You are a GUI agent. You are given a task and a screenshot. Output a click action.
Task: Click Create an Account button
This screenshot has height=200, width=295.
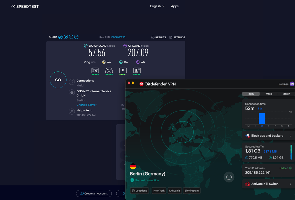coord(94,193)
